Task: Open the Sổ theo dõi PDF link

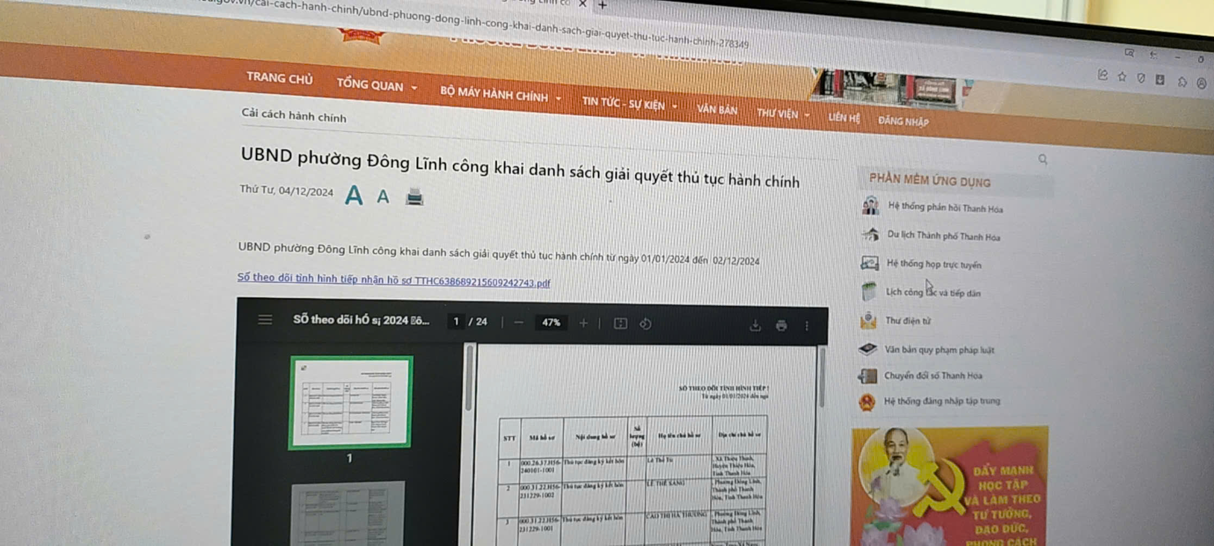Action: tap(393, 280)
